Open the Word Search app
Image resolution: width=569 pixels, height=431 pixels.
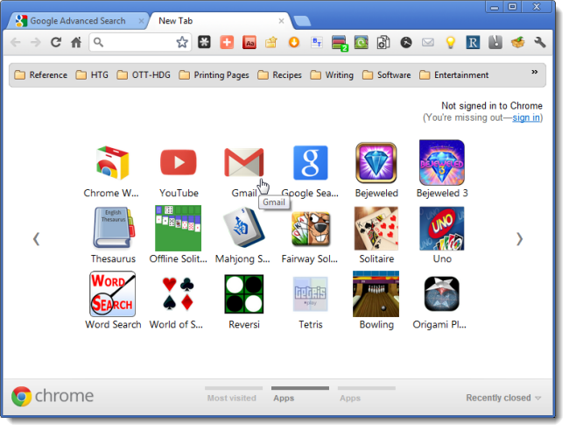point(113,293)
